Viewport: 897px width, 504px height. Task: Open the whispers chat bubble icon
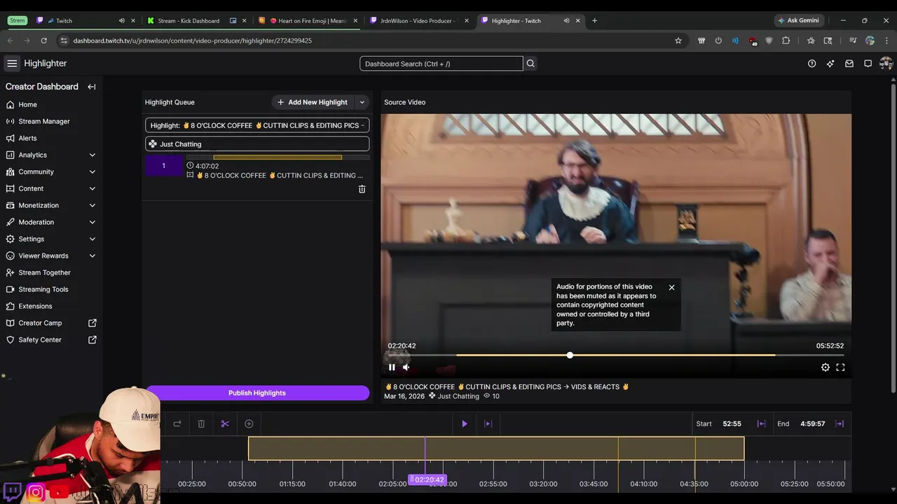coord(868,64)
